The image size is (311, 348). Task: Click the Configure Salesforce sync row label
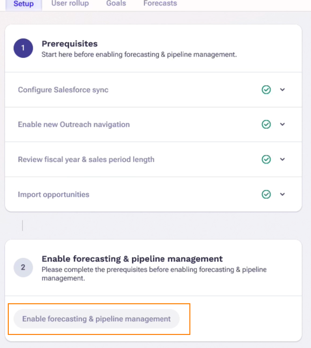(x=63, y=90)
